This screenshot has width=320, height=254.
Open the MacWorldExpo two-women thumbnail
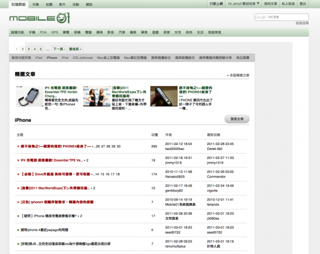[96, 96]
